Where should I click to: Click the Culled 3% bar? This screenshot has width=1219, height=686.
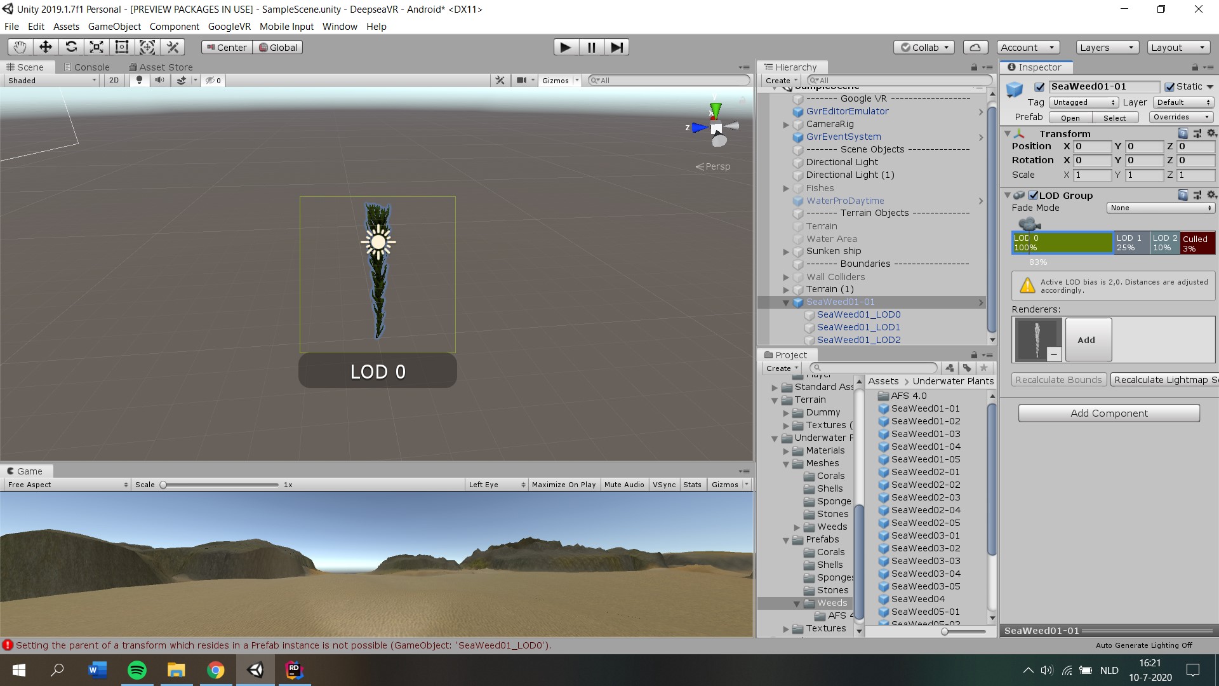pyautogui.click(x=1197, y=243)
